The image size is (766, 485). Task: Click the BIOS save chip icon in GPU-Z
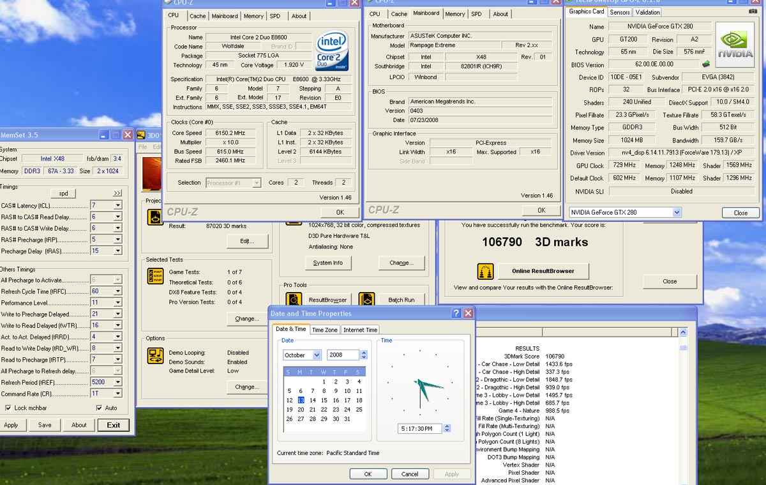coord(706,64)
